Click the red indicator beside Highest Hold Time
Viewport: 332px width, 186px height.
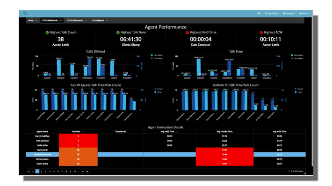[x=187, y=33]
